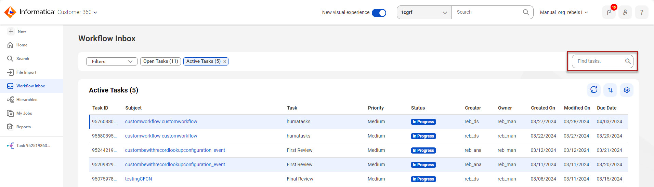The image size is (654, 187).
Task: Click the Hierarchies tree icon
Action: pyautogui.click(x=10, y=100)
